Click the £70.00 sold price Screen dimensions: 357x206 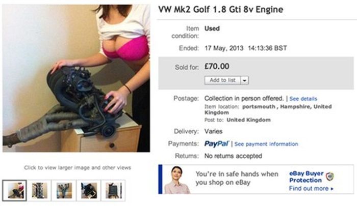point(217,66)
